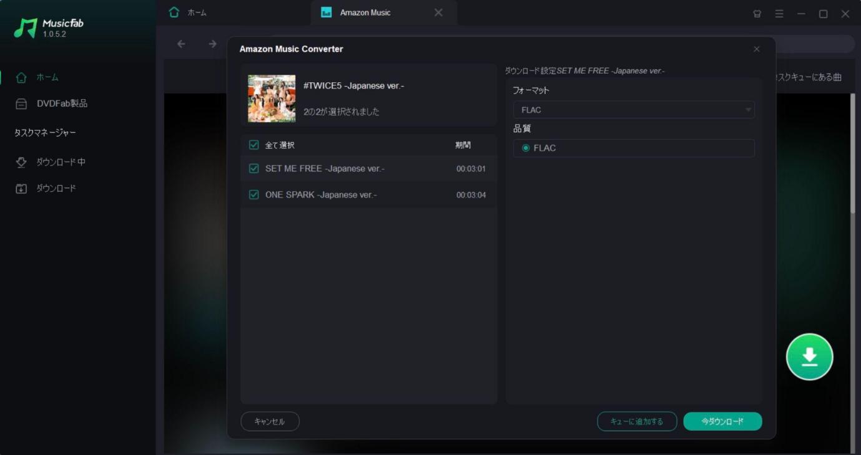This screenshot has width=861, height=455.
Task: Click the Downloading sidebar icon
Action: pyautogui.click(x=21, y=162)
